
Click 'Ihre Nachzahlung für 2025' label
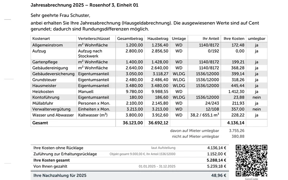click(x=60, y=176)
